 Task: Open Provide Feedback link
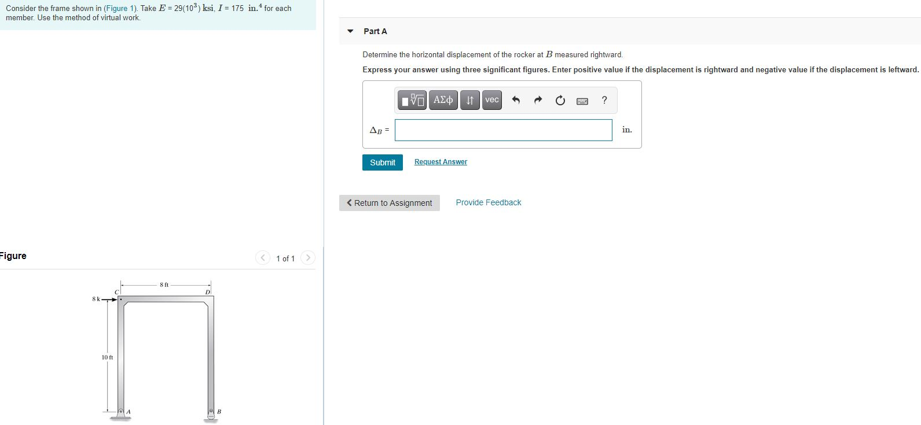tap(489, 202)
